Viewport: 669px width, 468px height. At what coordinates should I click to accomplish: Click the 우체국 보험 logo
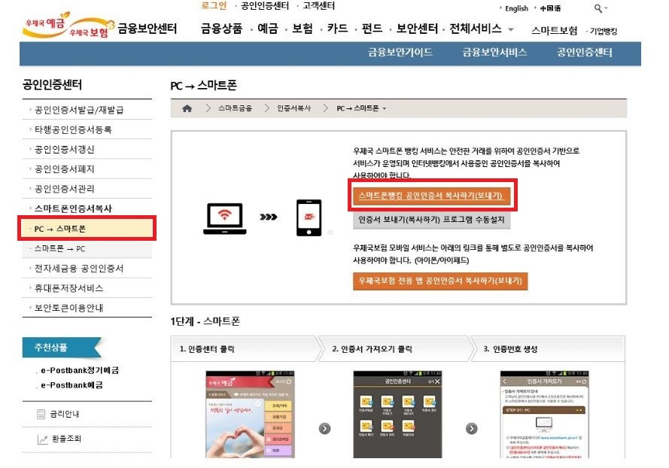click(91, 29)
